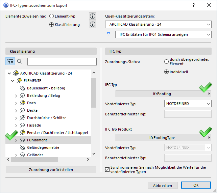This screenshot has width=217, height=193.
Task: Select the Element-Typ radio button
Action: point(52,16)
